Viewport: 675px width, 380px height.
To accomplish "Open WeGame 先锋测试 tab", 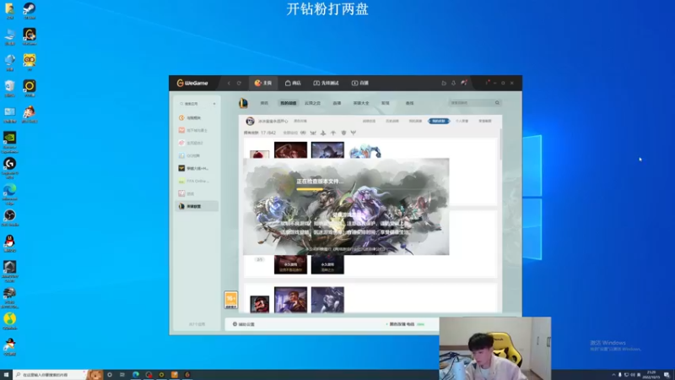I will pos(326,83).
